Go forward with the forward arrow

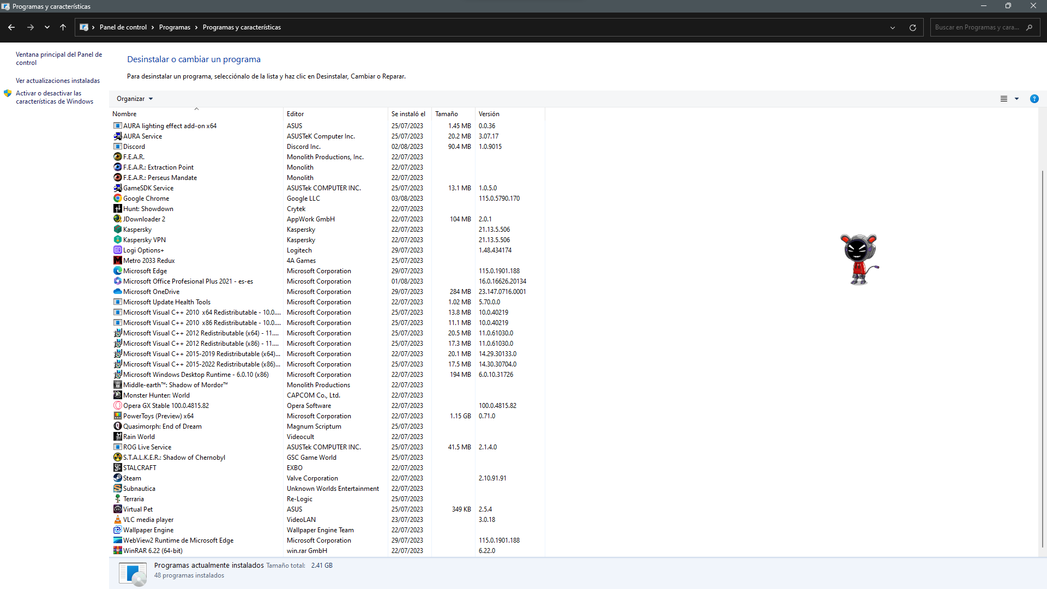click(x=31, y=27)
